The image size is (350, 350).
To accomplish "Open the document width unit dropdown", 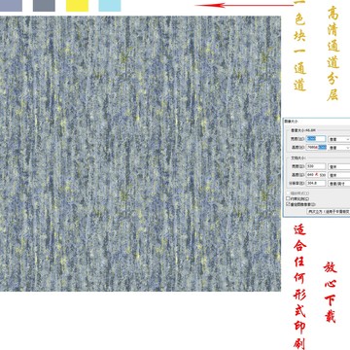I will [x=339, y=166].
